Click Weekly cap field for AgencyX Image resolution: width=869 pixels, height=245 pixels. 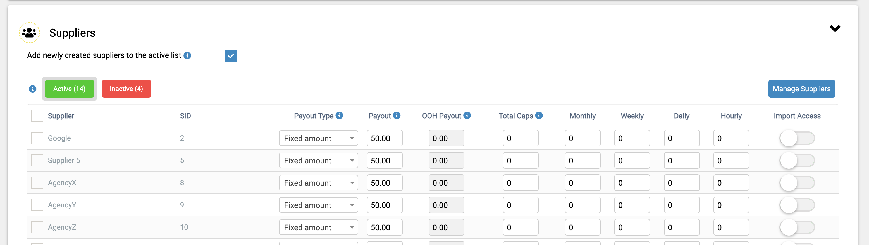pos(632,183)
